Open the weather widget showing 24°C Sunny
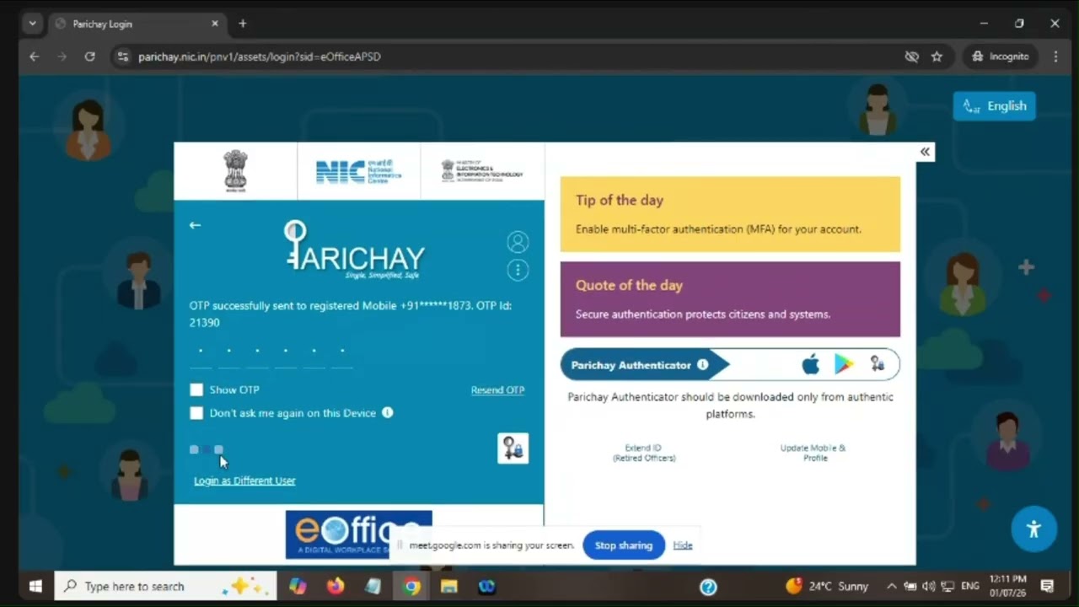This screenshot has height=607, width=1079. click(x=827, y=586)
